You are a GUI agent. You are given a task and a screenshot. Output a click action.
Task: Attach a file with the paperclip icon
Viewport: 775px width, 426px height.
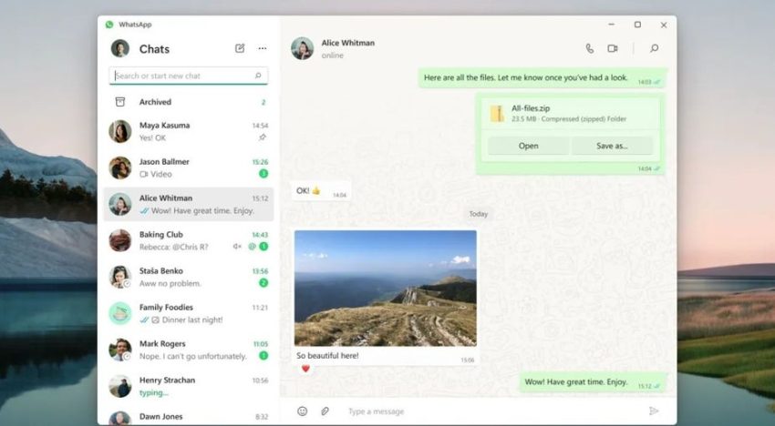coord(325,411)
